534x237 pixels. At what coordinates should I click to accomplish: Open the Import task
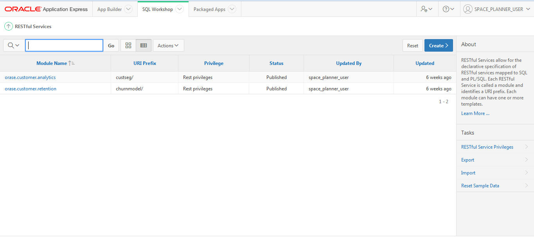pyautogui.click(x=468, y=173)
